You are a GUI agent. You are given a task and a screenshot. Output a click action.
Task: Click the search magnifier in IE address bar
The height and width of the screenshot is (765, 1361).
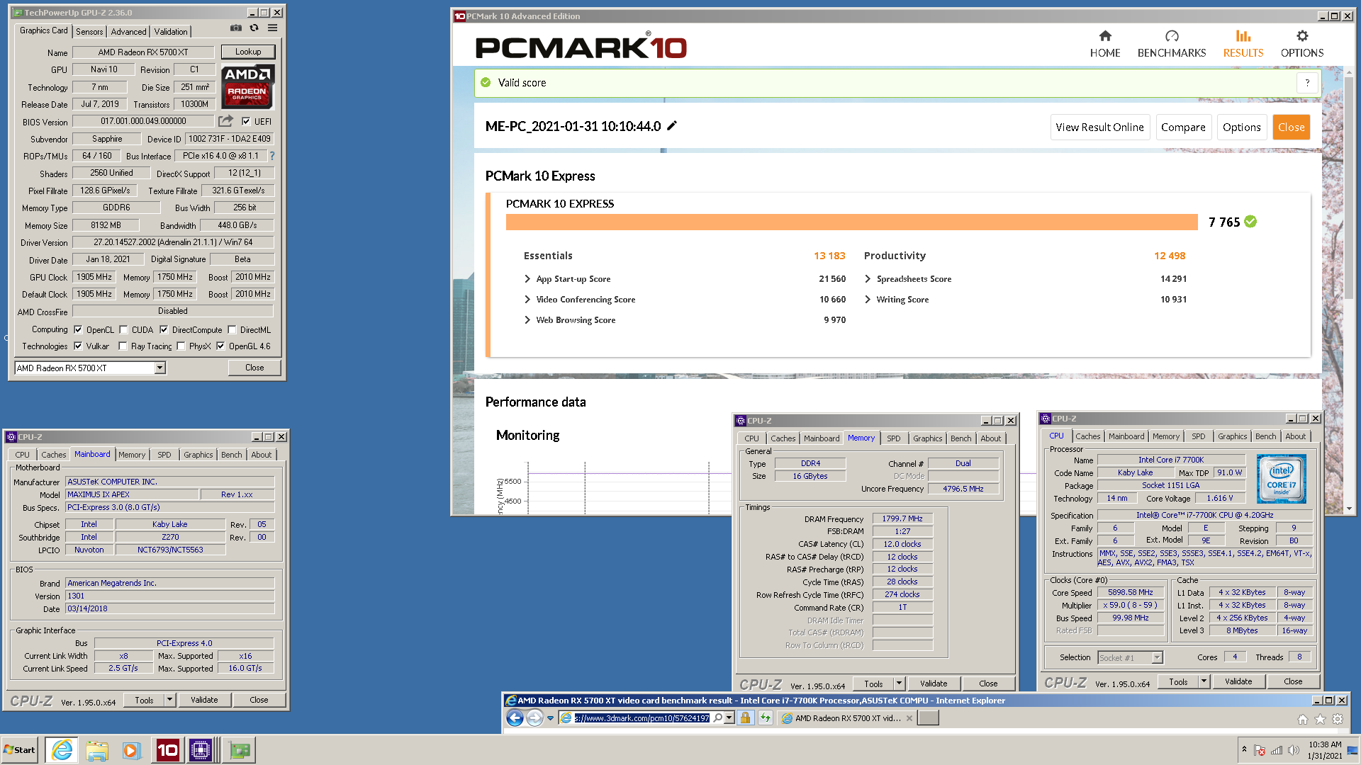tap(718, 718)
